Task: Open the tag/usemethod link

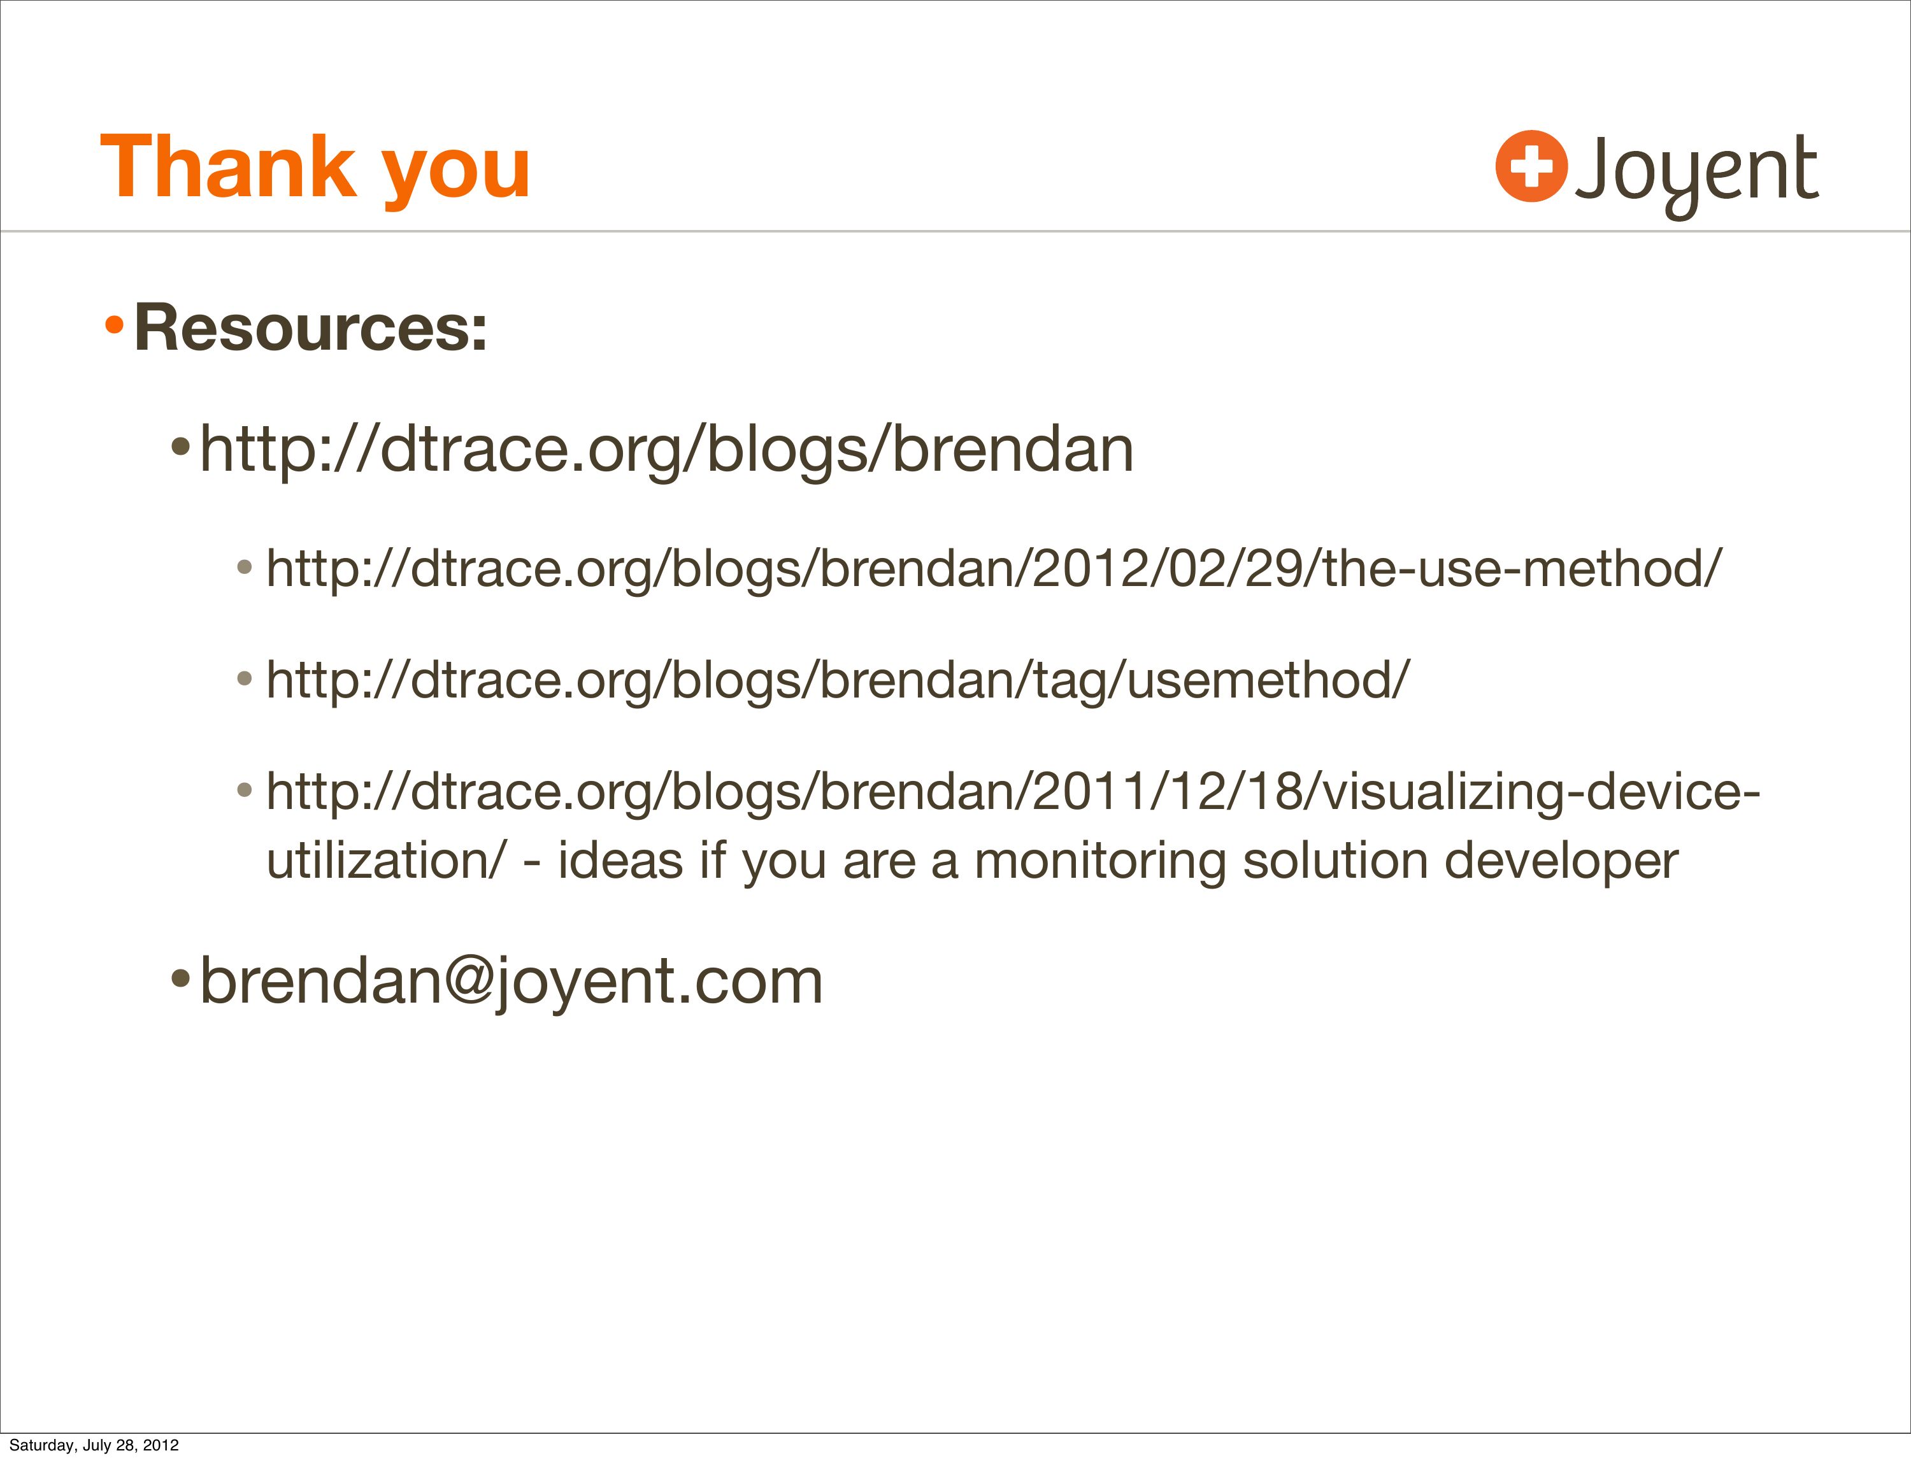Action: pyautogui.click(x=838, y=680)
